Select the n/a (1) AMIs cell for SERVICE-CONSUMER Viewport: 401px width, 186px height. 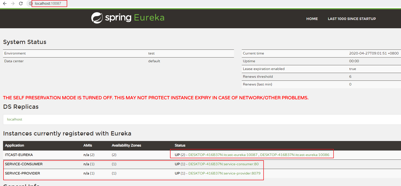89,164
